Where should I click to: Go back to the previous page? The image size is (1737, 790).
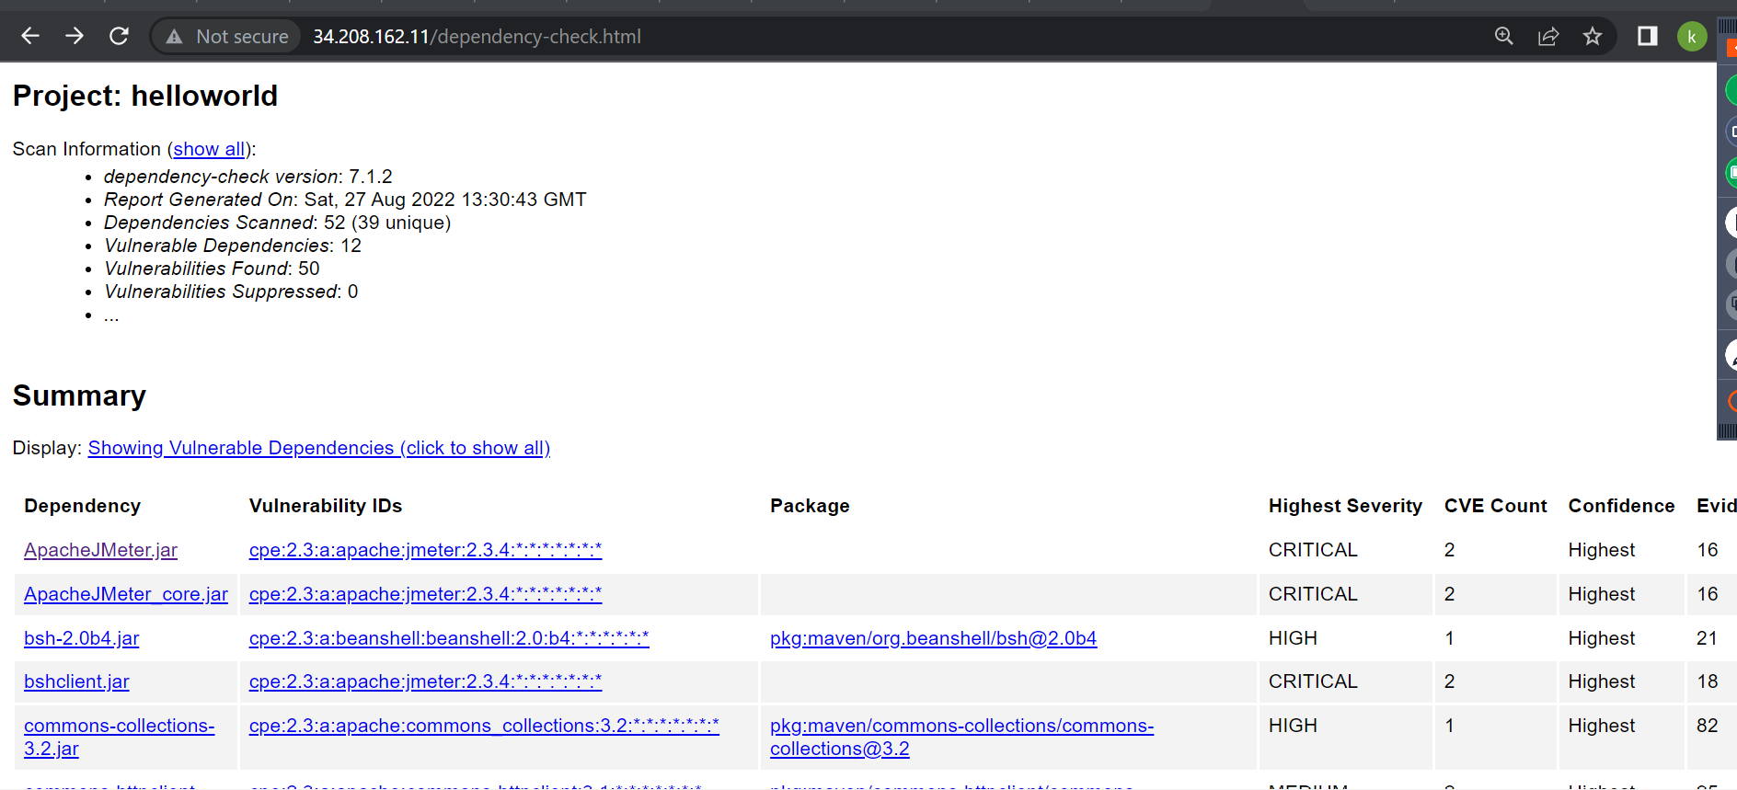point(30,37)
